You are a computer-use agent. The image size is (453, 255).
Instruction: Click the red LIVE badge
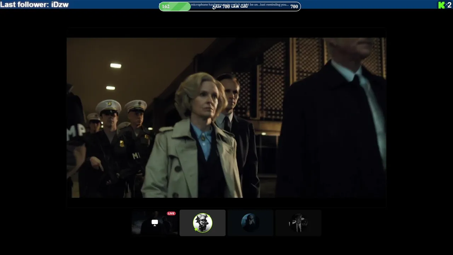(x=171, y=214)
